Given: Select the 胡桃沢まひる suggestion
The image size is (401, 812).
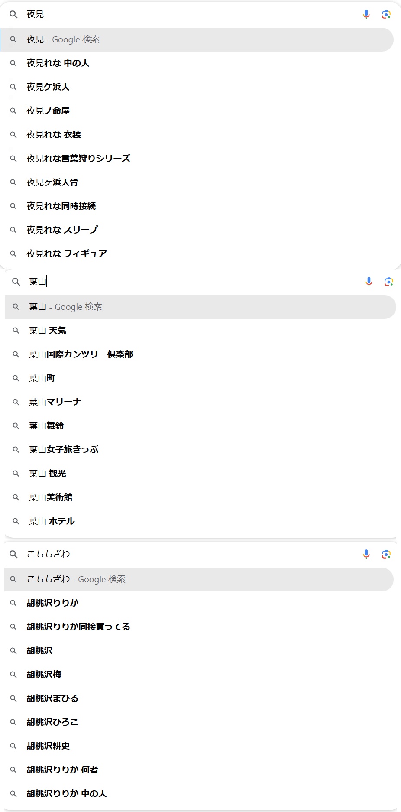Looking at the screenshot, I should click(52, 698).
